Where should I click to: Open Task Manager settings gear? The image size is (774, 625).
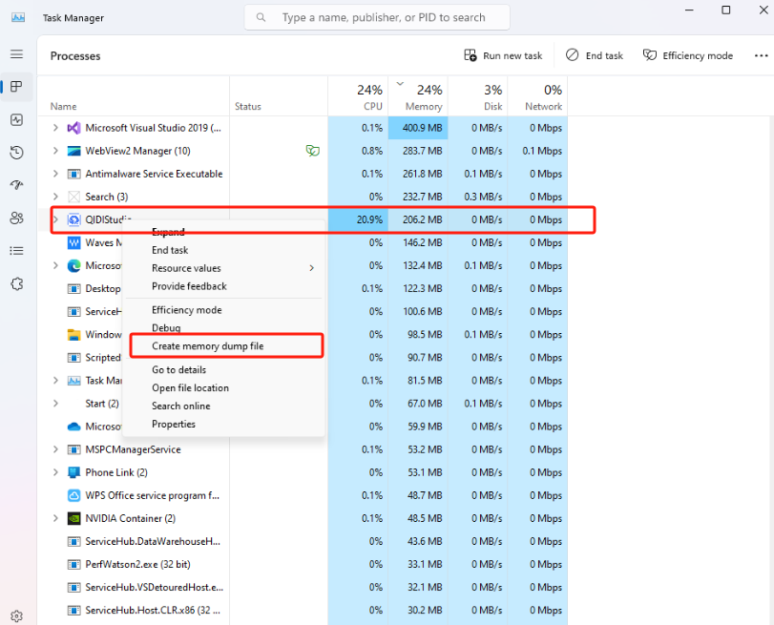[x=16, y=616]
